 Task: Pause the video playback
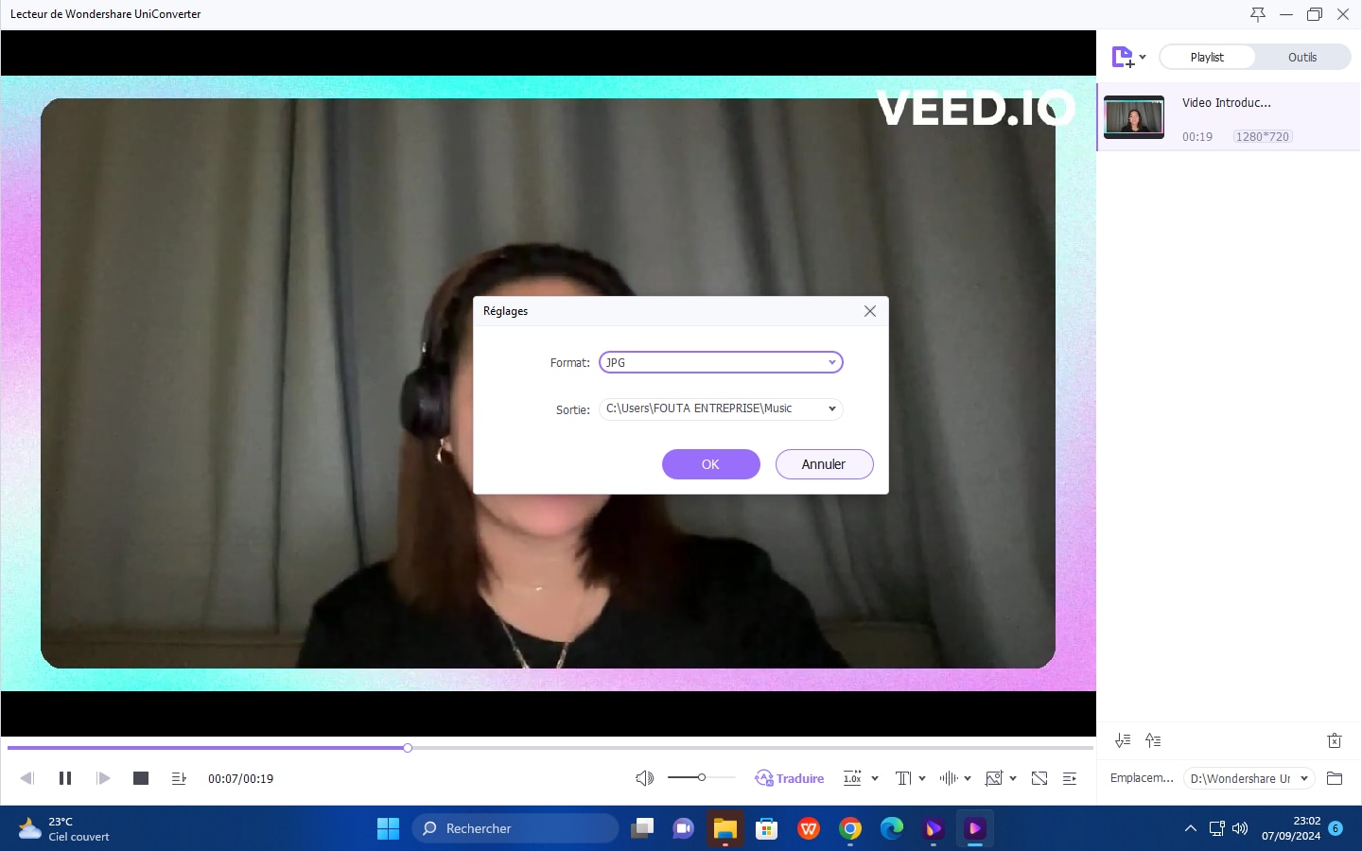tap(65, 778)
